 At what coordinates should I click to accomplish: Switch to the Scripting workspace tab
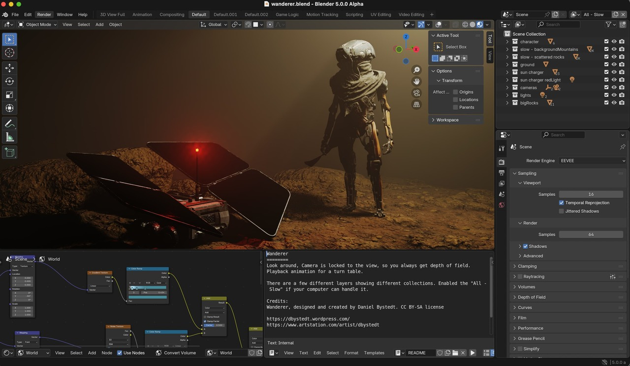click(354, 14)
